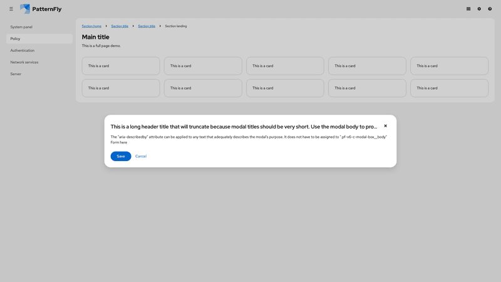
Task: Click the Save button in modal
Action: tap(121, 156)
